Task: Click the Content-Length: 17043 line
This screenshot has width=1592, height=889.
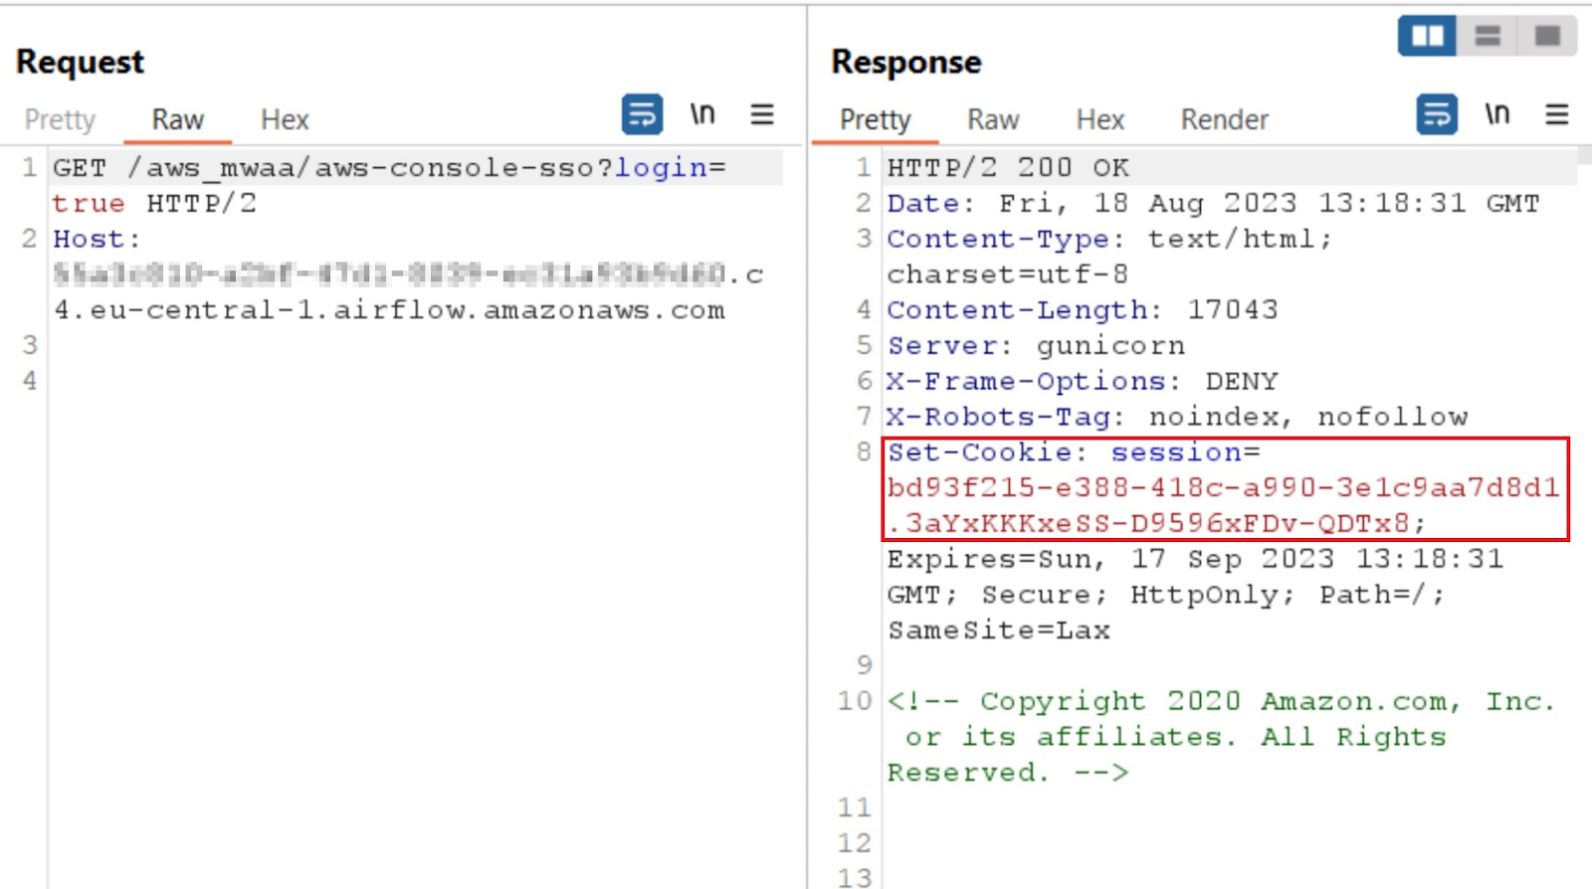Action: (1082, 309)
